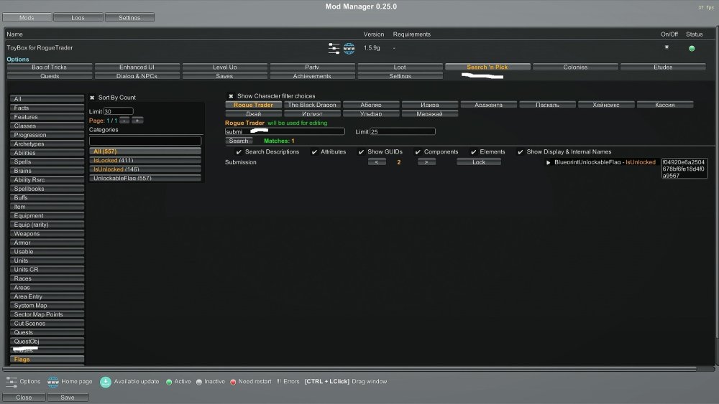Click the ToyBox options sliders icon

pos(334,48)
